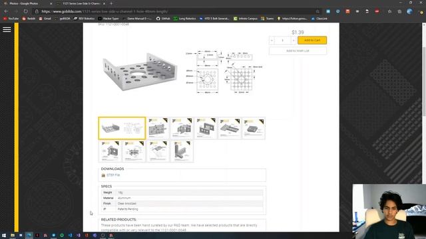Select the last thumbnail in the bottom row
The image size is (426, 239).
click(182, 151)
